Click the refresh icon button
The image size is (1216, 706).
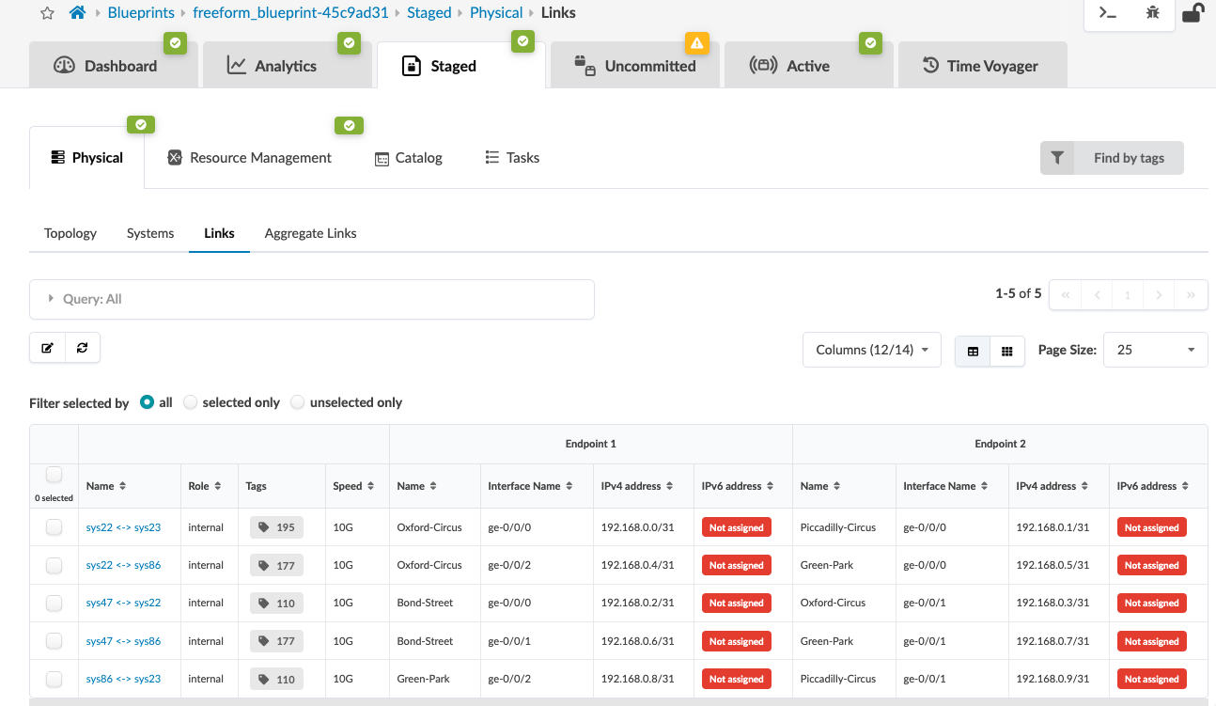pos(83,348)
